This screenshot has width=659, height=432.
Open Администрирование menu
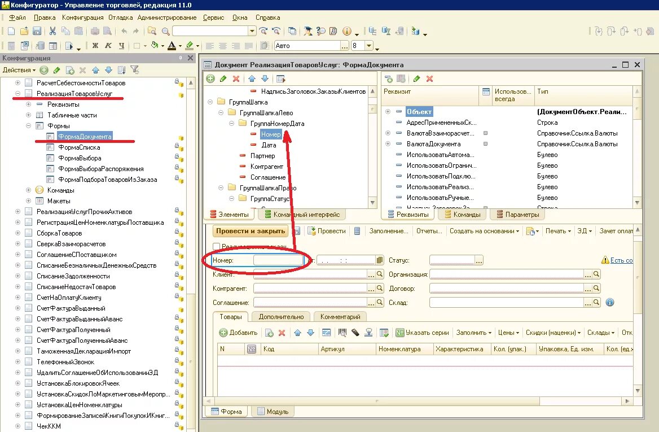[167, 18]
